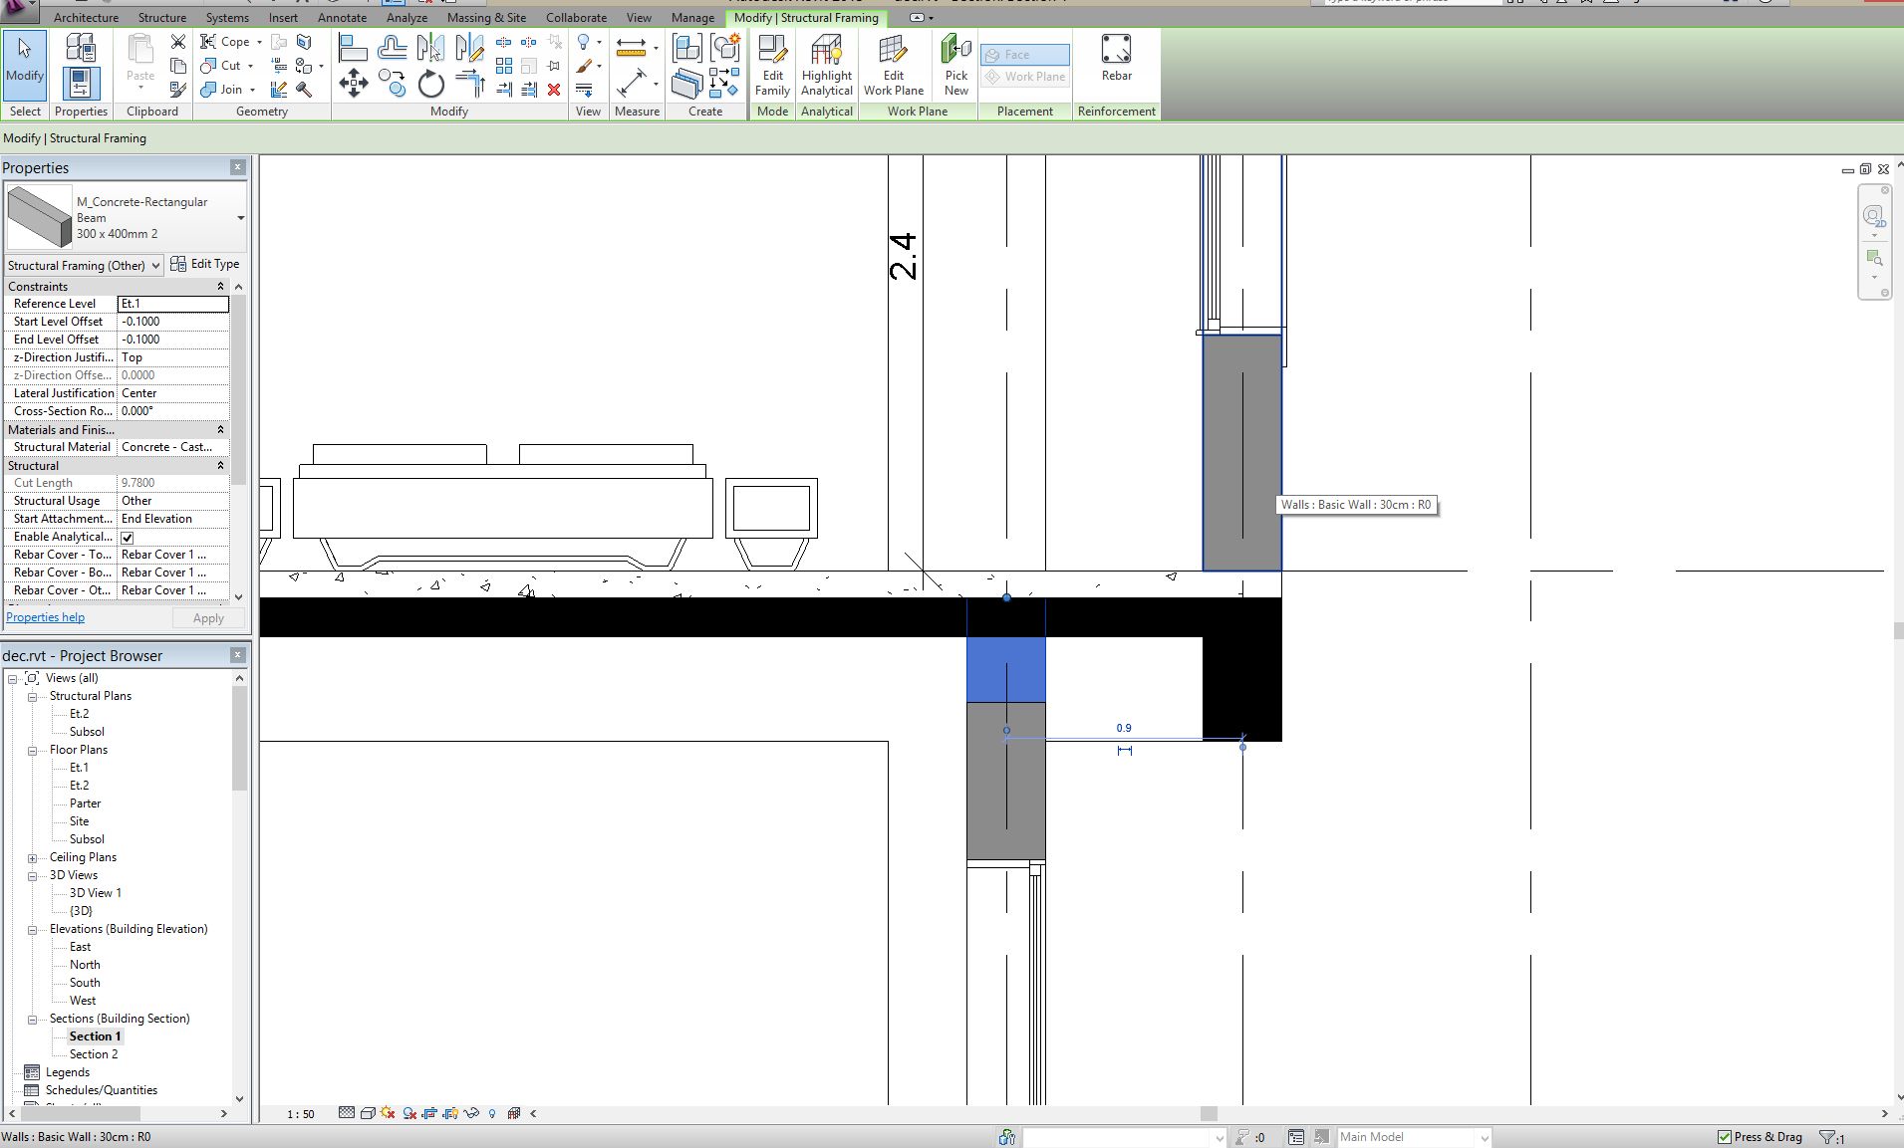Image resolution: width=1904 pixels, height=1148 pixels.
Task: Open the Properties help link
Action: (44, 616)
